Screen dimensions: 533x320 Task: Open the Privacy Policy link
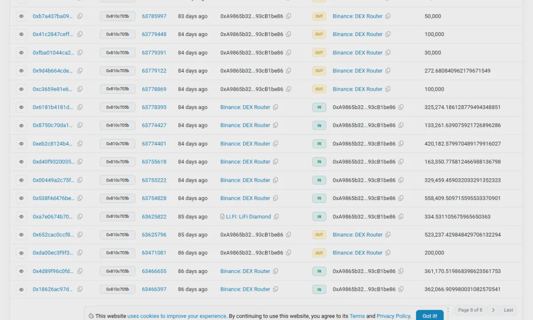tap(393, 316)
